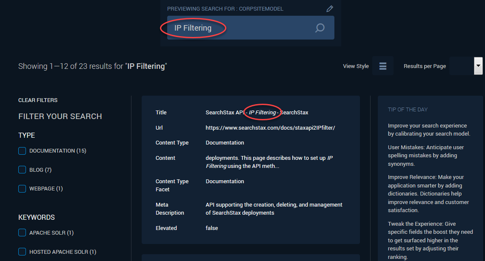
Task: Click the result title SearchStax API - IP Filtering
Action: (x=257, y=112)
